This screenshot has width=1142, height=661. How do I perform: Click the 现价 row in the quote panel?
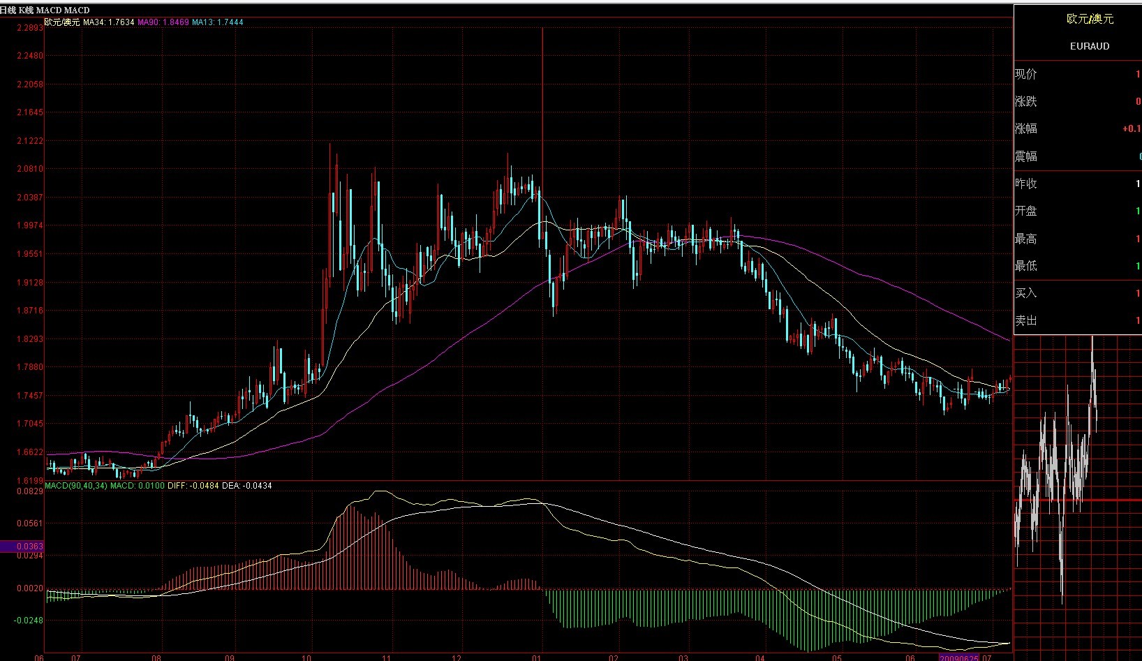pos(1078,74)
